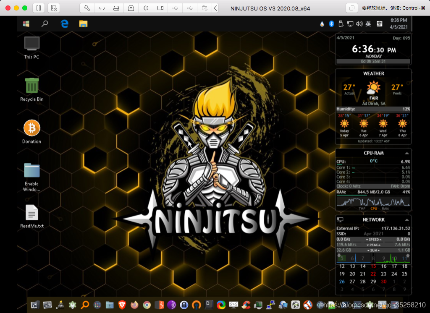Screen dimensions: 430x313
Task: Click the WEATHER widget title
Action: [x=373, y=73]
